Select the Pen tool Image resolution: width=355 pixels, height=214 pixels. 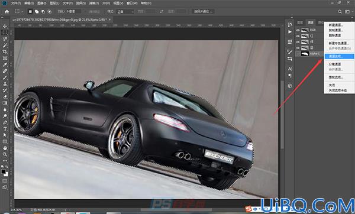click(x=5, y=122)
